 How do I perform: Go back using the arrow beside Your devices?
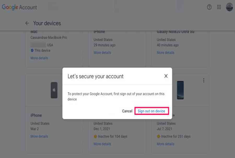(27, 23)
